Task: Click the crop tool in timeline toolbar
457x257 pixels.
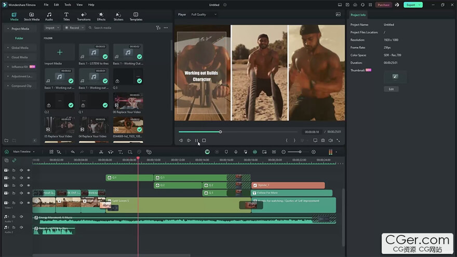Action: 130,152
